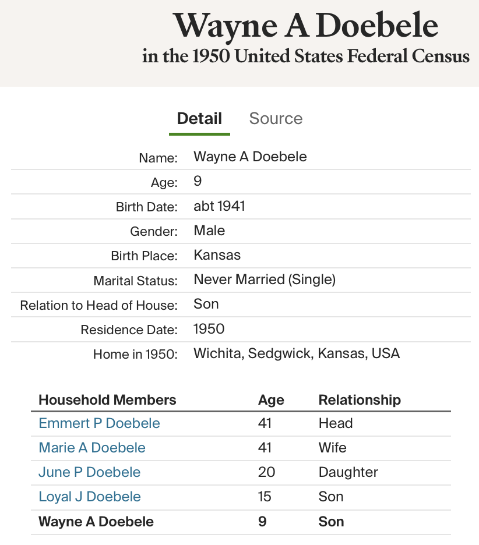View June P Doebele's record

89,472
